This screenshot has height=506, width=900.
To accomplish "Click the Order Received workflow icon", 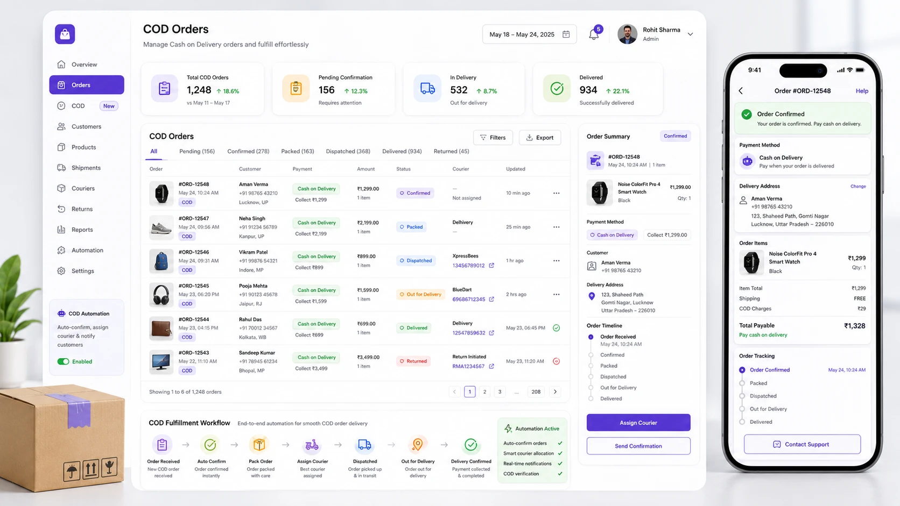I will [x=162, y=445].
